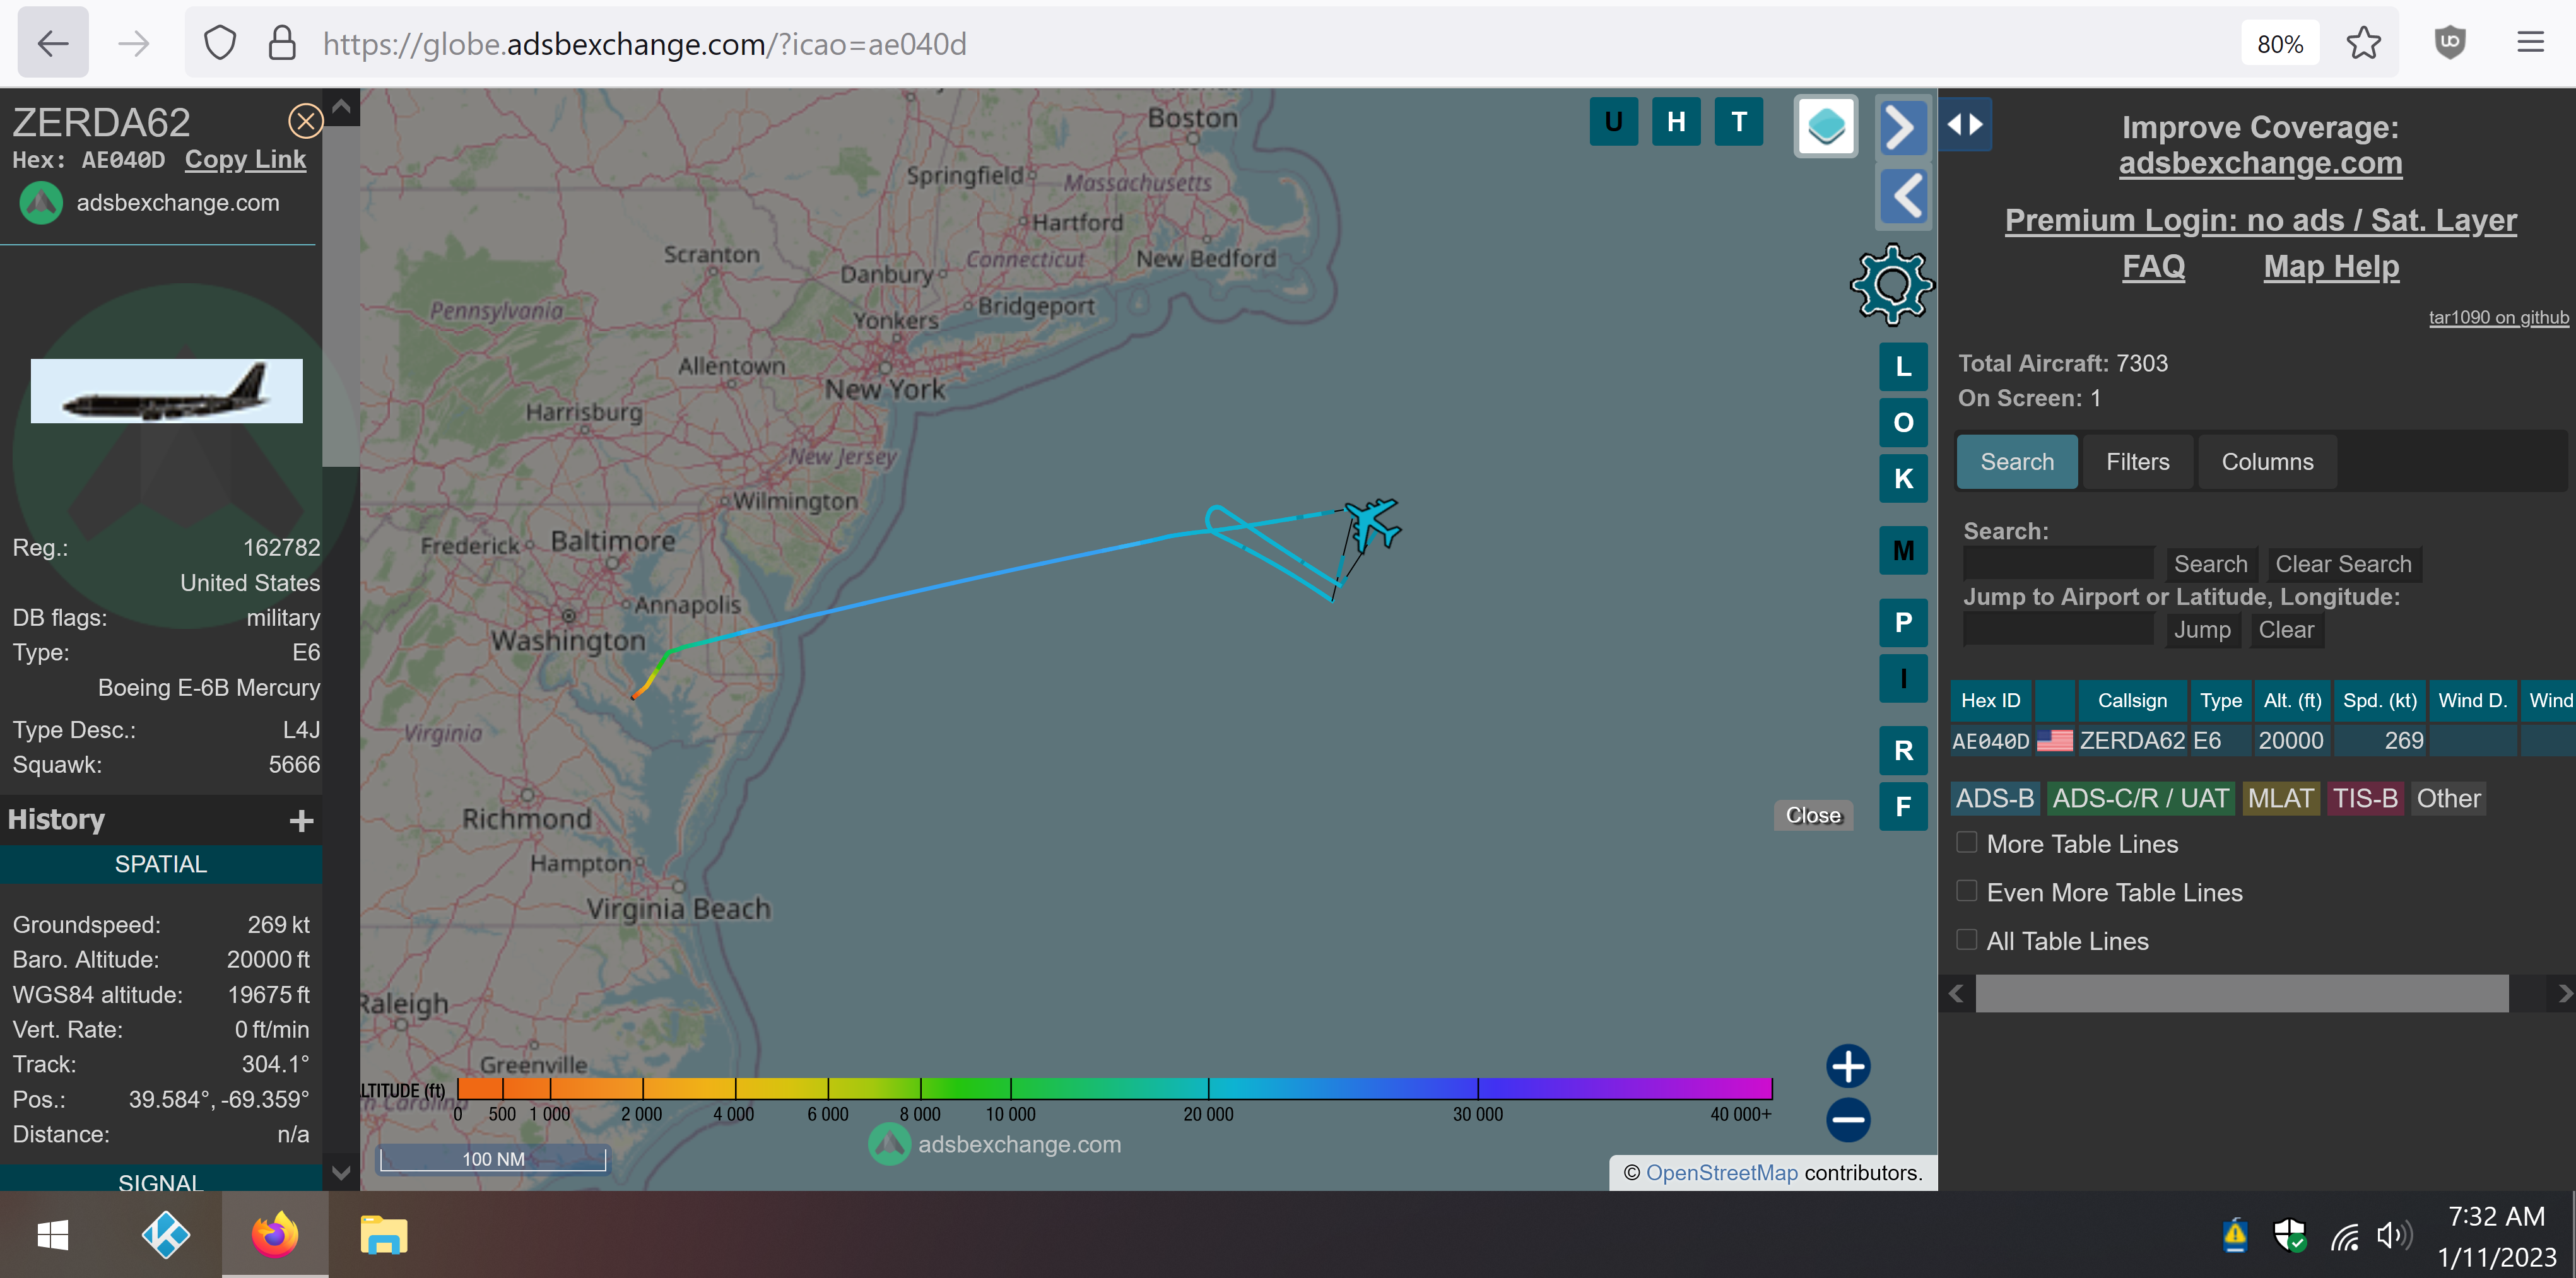Toggle the L labels button
The image size is (2576, 1278).
(1903, 367)
